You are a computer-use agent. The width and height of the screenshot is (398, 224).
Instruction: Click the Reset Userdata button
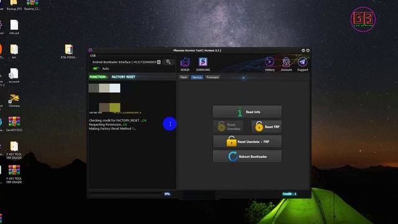[x=228, y=126]
